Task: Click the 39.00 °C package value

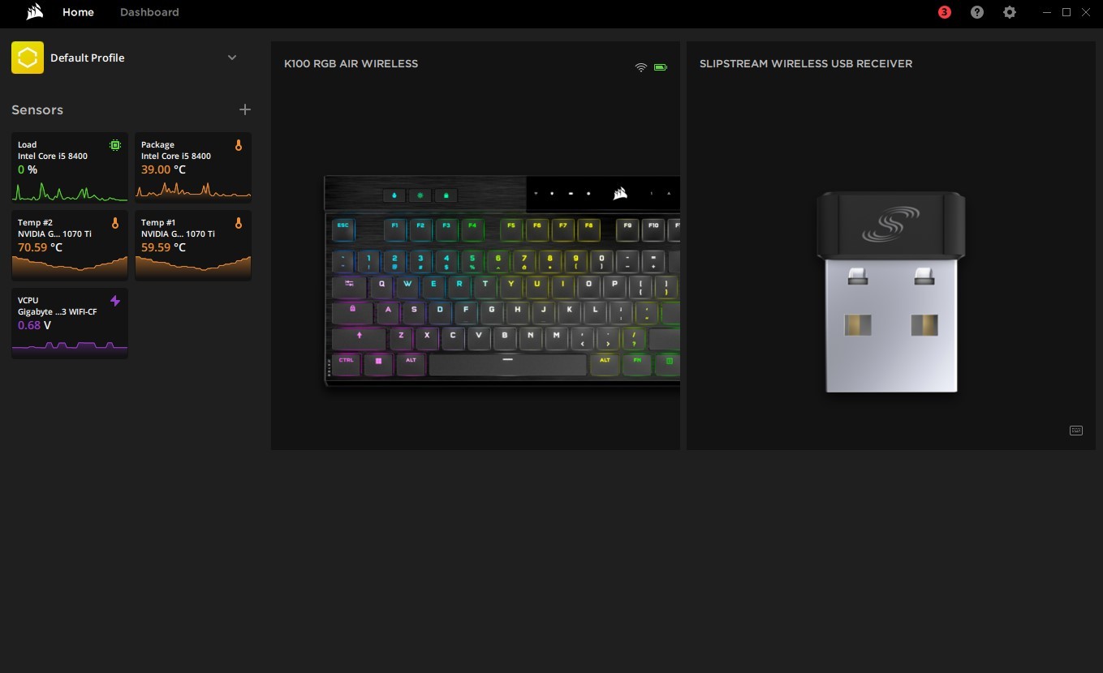Action: [163, 169]
